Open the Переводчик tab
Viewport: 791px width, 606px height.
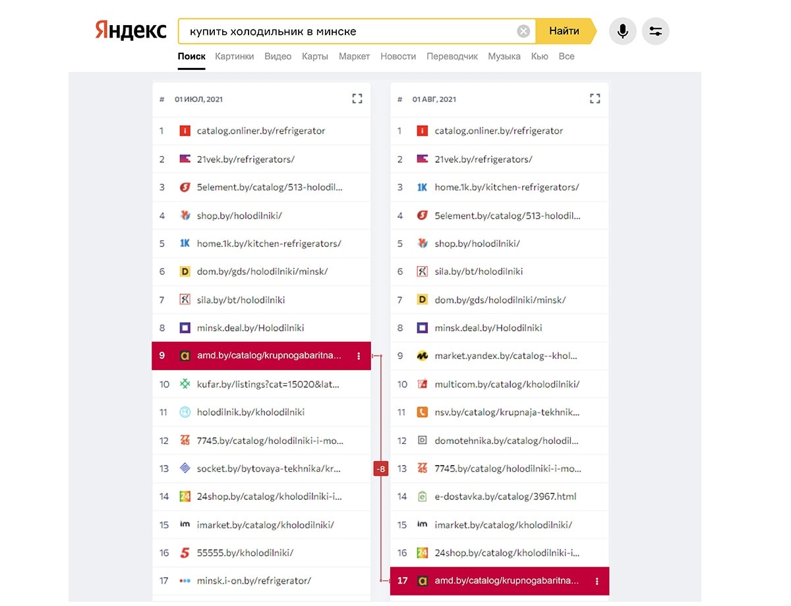(x=452, y=57)
